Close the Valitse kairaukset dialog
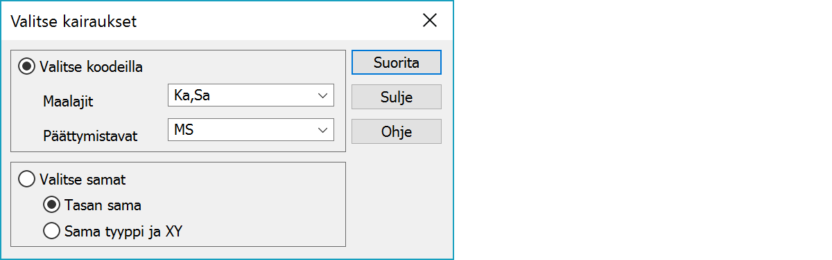 [x=430, y=21]
